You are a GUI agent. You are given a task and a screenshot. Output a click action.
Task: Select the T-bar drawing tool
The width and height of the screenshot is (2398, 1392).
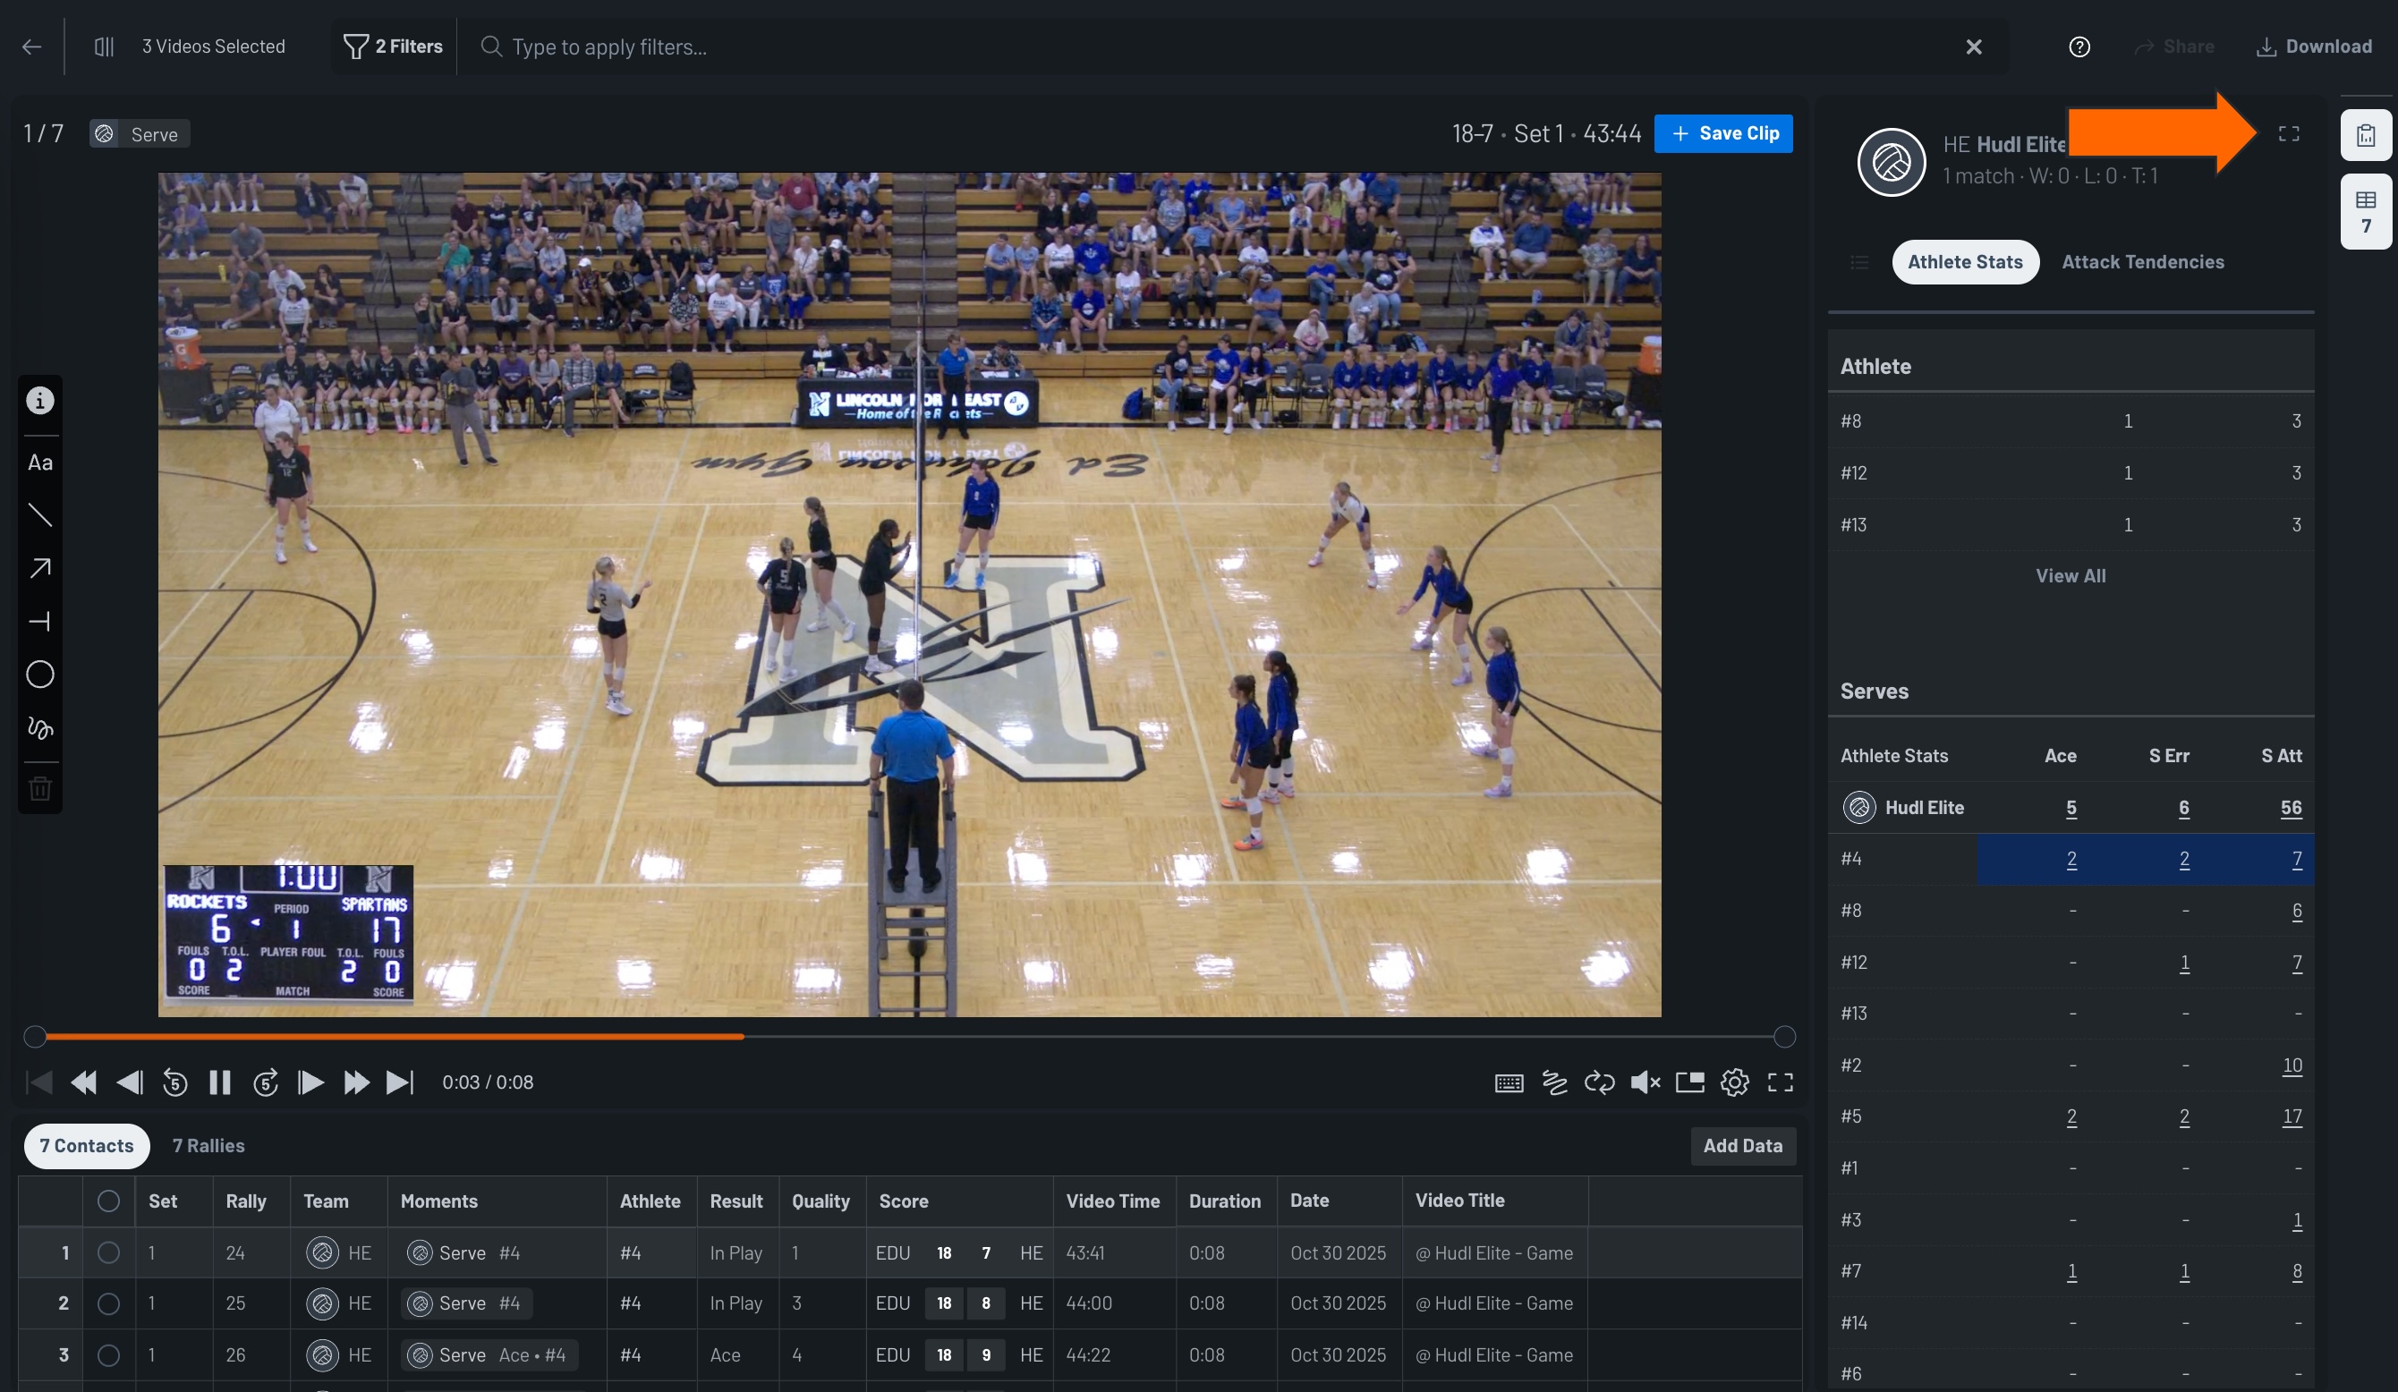pos(40,623)
